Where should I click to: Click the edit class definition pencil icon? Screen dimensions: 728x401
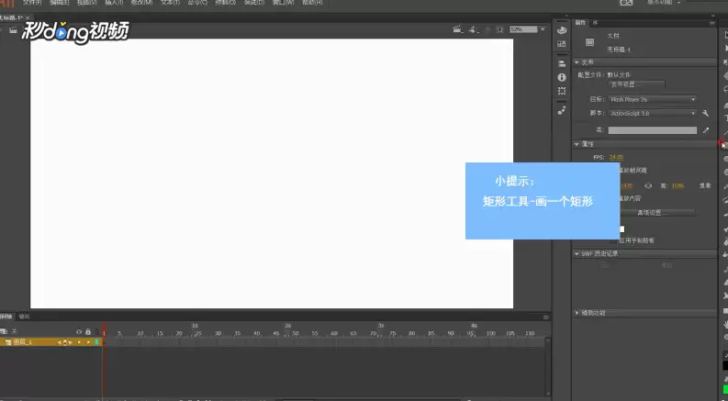click(706, 130)
